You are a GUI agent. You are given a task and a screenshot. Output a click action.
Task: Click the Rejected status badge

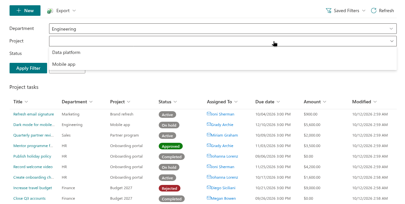tap(170, 188)
